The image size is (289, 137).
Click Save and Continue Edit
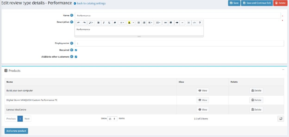point(257,3)
